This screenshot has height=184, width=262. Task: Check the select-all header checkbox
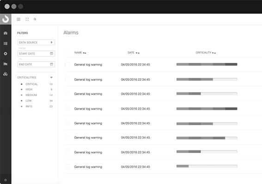click(x=67, y=52)
